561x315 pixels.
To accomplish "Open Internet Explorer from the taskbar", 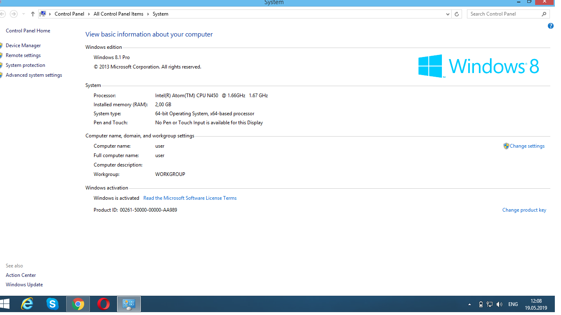I will [x=27, y=304].
